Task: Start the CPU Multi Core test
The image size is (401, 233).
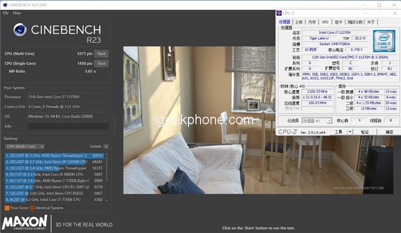Action: point(101,54)
